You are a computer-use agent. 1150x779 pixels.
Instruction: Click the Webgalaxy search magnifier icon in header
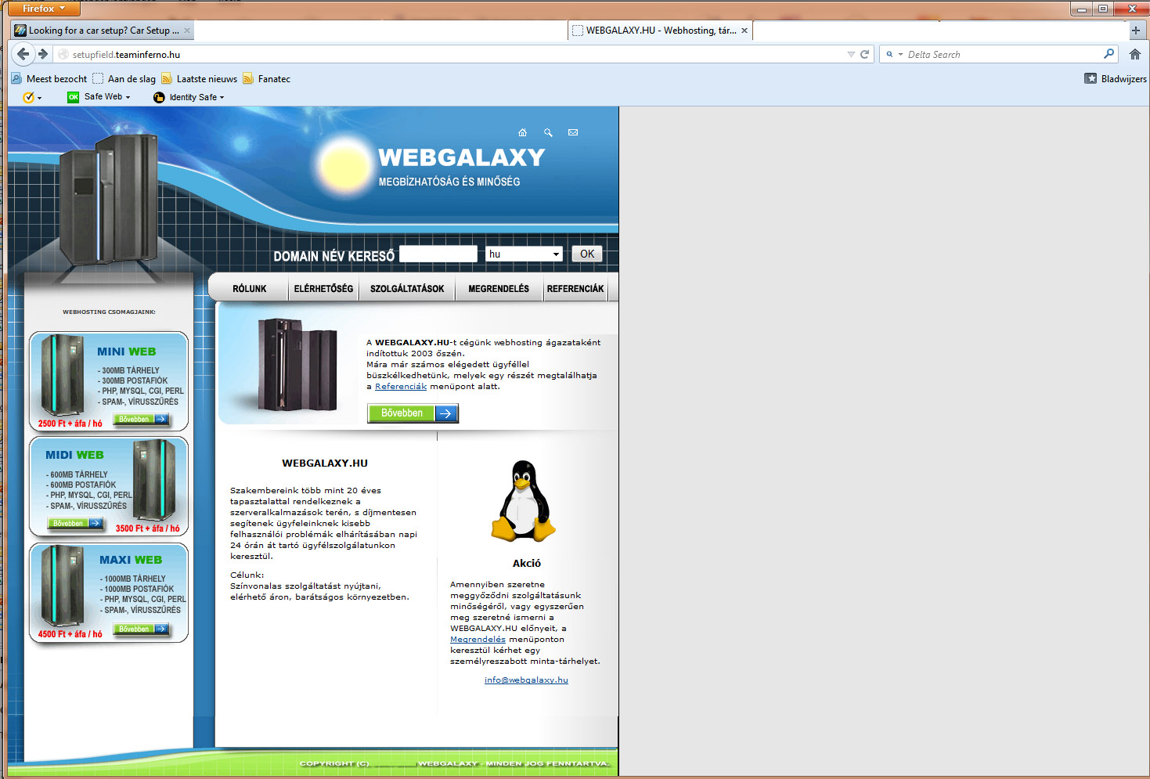(x=548, y=132)
